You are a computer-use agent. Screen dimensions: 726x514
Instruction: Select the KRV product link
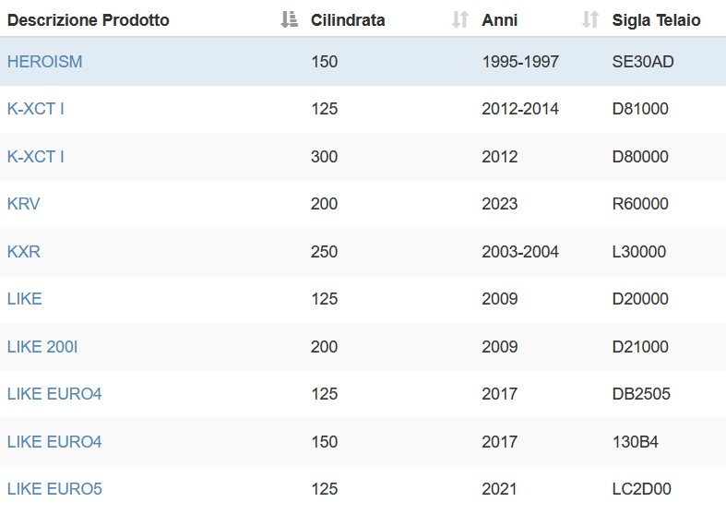(x=24, y=204)
